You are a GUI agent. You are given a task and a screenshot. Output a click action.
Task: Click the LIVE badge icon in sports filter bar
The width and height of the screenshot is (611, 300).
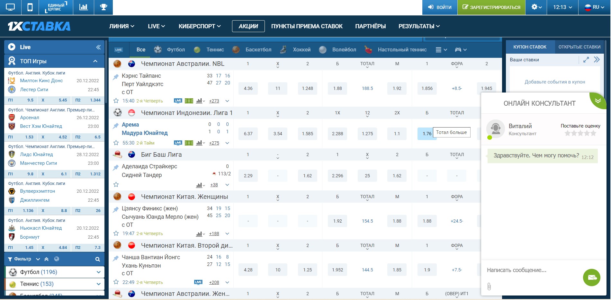click(119, 50)
